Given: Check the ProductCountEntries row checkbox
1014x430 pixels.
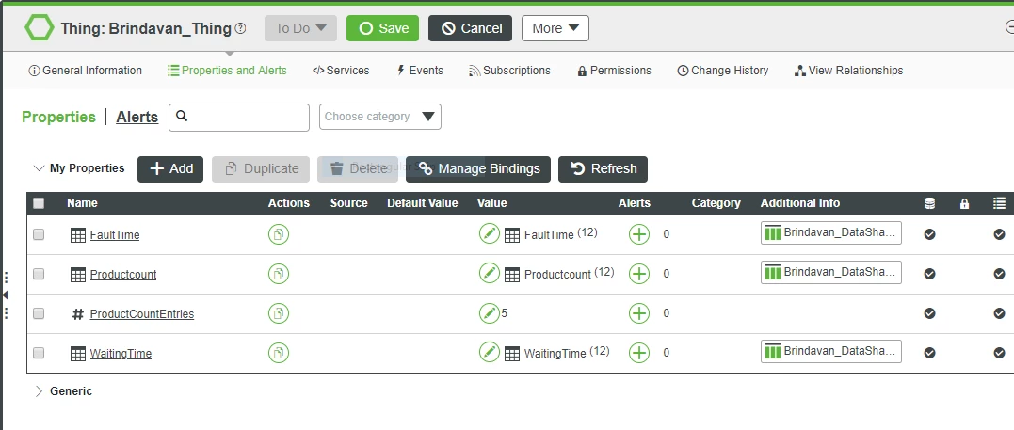Looking at the screenshot, I should 39,313.
